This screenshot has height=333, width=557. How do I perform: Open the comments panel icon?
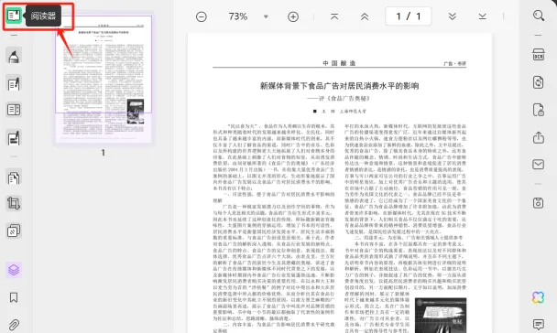pyautogui.click(x=539, y=324)
